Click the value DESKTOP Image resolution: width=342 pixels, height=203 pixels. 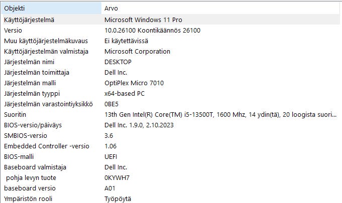click(118, 62)
